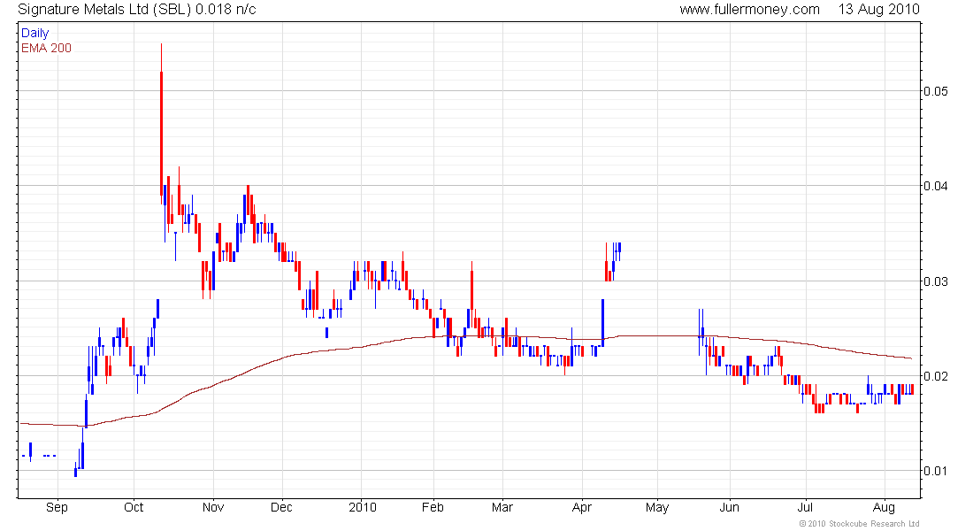Image resolution: width=973 pixels, height=531 pixels.
Task: Click the 'Mar' month label
Action: [502, 507]
